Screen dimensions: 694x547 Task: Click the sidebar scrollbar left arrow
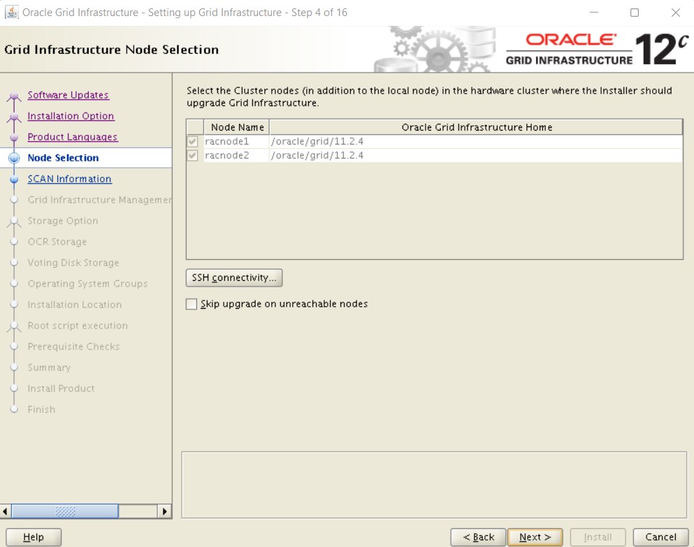(x=6, y=511)
